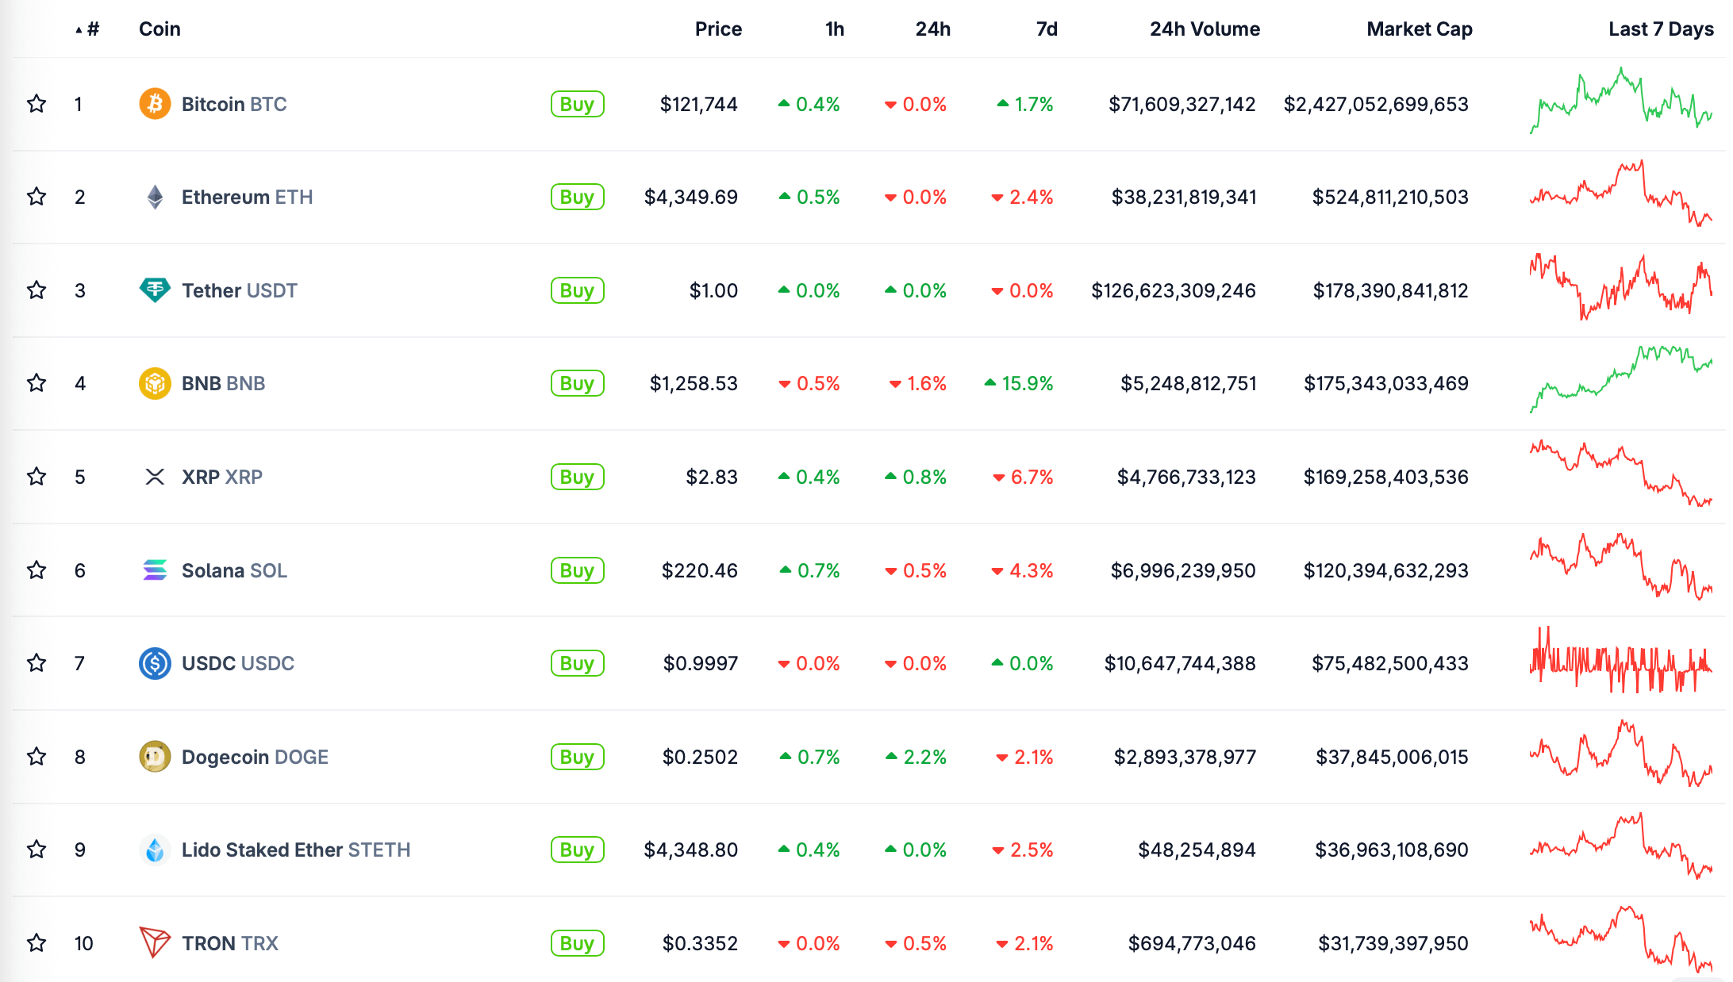This screenshot has width=1733, height=982.
Task: Click the BNB coin icon
Action: pyautogui.click(x=155, y=384)
